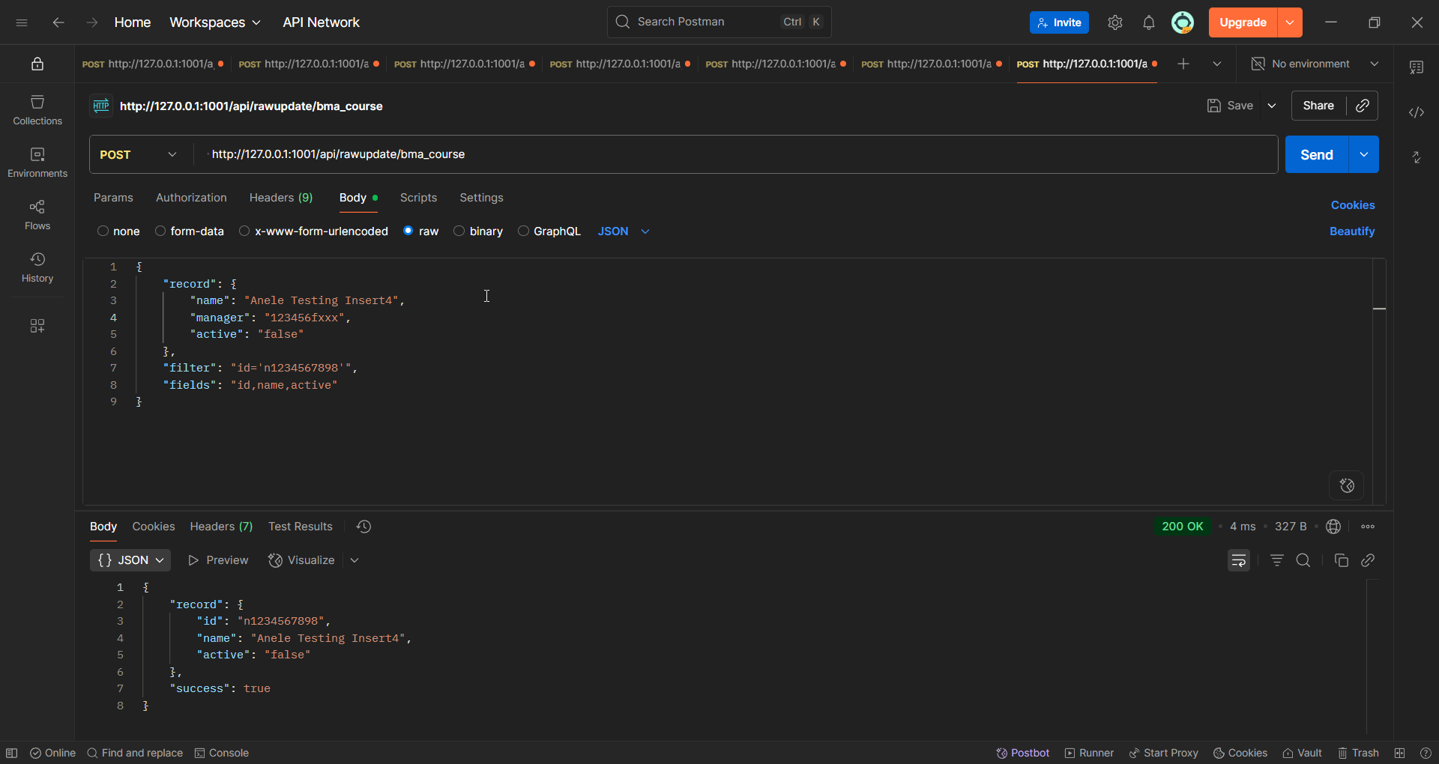Copy request link via chain icon
The image size is (1439, 764).
(1363, 106)
